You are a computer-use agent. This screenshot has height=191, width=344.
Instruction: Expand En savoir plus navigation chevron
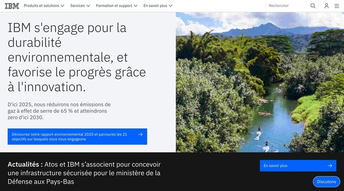coord(171,6)
